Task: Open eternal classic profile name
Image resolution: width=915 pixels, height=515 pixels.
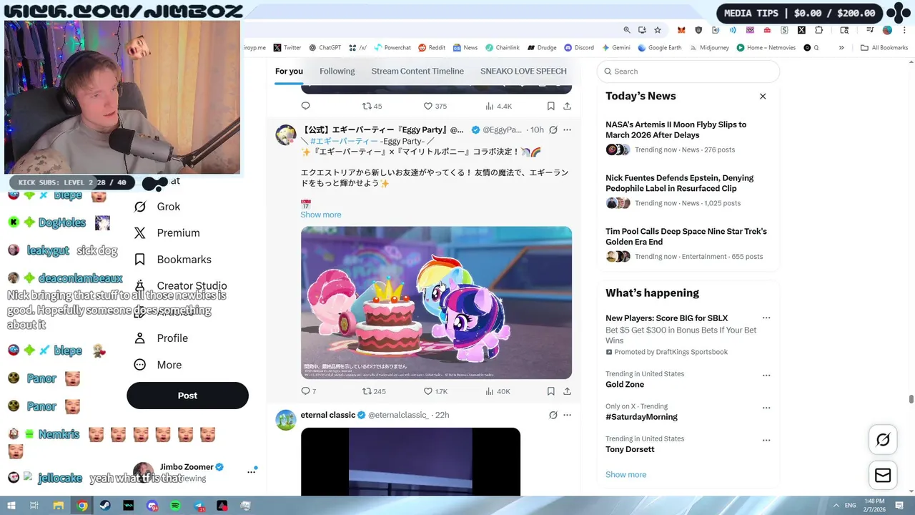Action: click(x=328, y=415)
